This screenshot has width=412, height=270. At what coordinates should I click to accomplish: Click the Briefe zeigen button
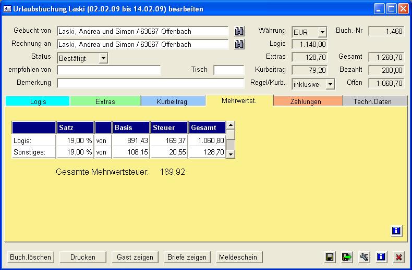point(187,257)
